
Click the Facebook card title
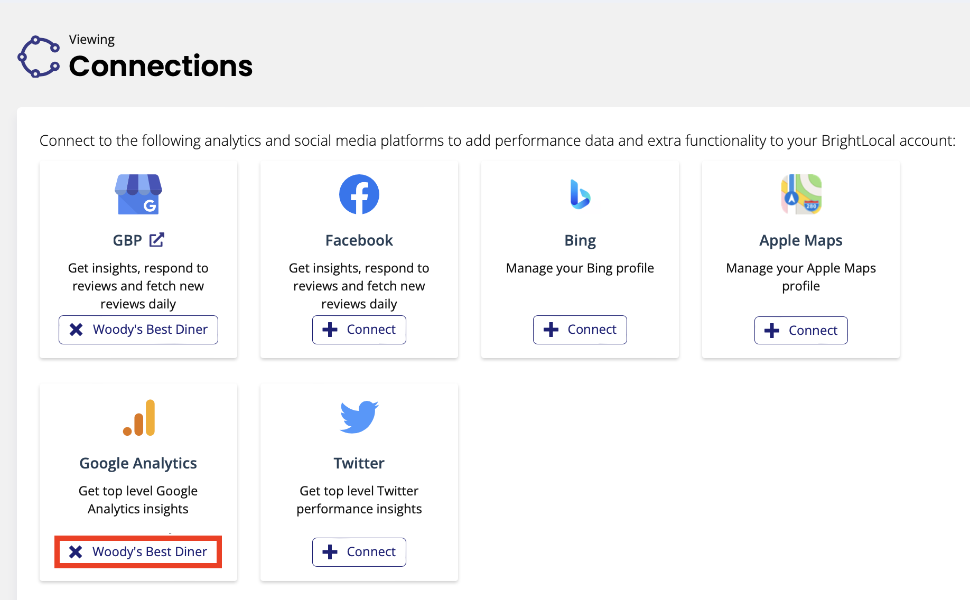[359, 240]
